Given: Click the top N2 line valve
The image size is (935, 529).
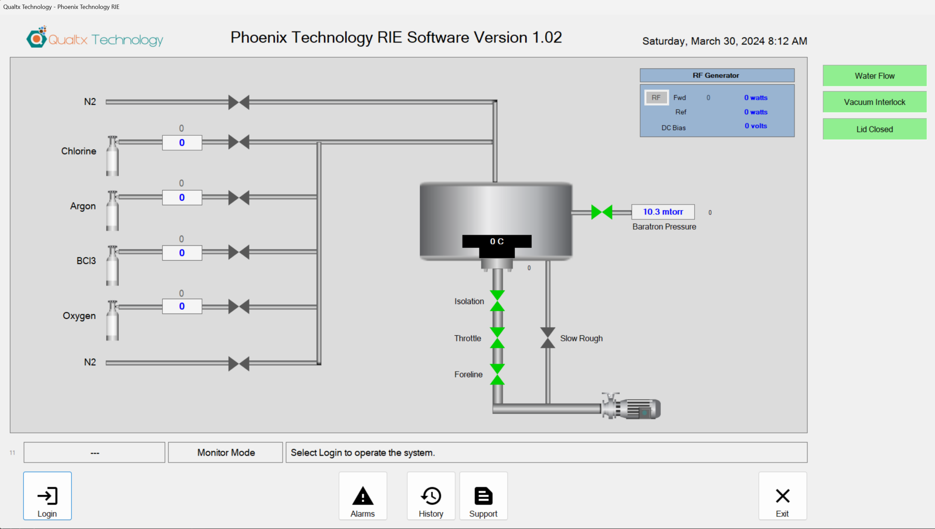Looking at the screenshot, I should 239,102.
